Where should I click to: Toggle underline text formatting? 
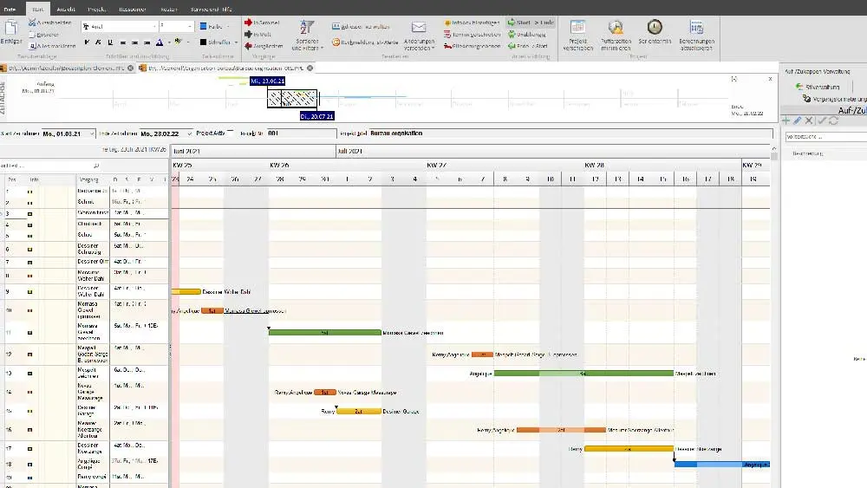tap(110, 42)
